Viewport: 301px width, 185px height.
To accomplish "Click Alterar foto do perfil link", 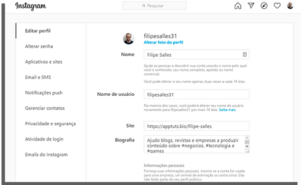I will pyautogui.click(x=164, y=43).
